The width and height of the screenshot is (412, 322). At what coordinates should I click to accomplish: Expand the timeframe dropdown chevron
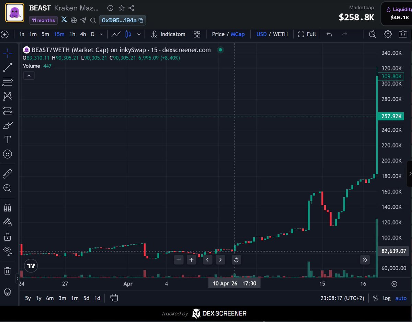click(x=101, y=34)
